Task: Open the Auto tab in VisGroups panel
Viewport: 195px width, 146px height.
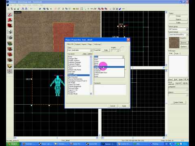Action: pos(177,54)
